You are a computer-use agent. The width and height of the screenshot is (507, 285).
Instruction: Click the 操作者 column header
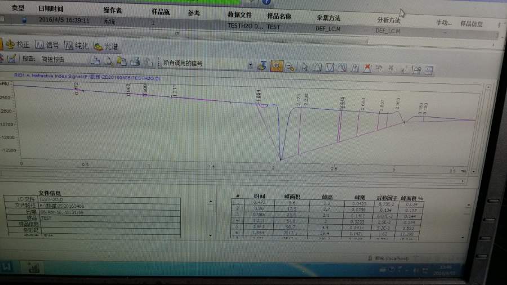coord(113,10)
